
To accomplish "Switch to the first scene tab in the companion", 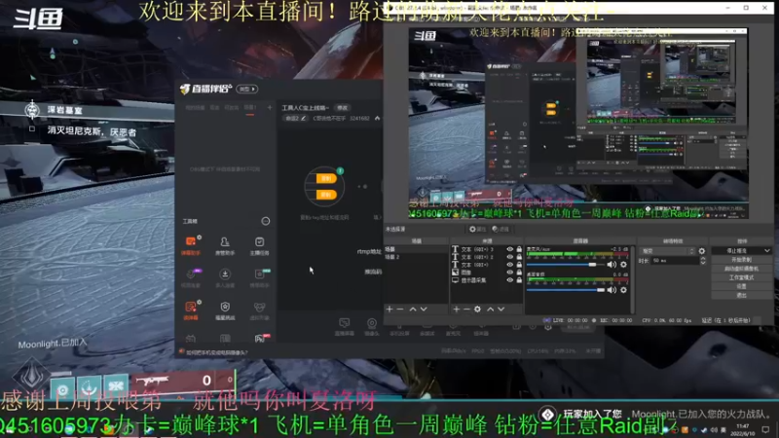I will click(195, 108).
